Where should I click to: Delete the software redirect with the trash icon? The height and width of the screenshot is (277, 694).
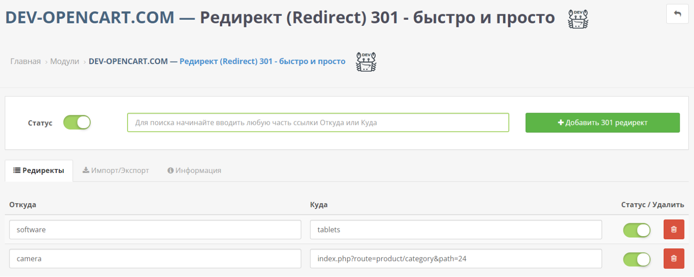point(674,229)
